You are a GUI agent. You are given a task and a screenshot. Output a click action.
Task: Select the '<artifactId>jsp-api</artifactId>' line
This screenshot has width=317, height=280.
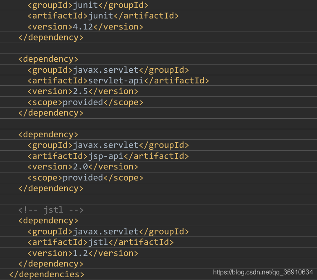[108, 157]
